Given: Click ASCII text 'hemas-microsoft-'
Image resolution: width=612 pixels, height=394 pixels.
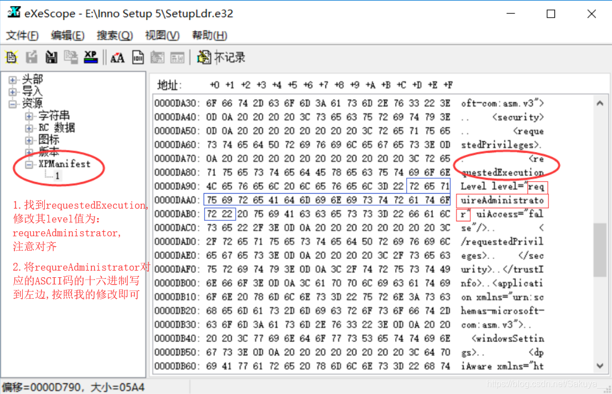Looking at the screenshot, I should tap(502, 311).
